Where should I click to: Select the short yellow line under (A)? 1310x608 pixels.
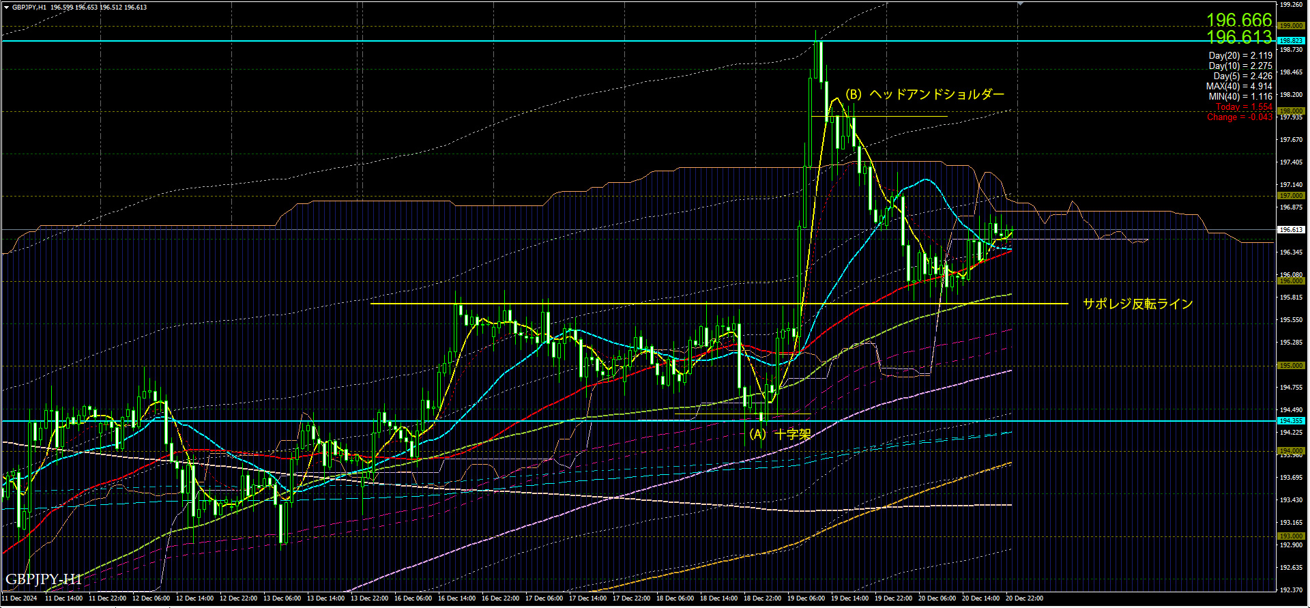tap(742, 414)
